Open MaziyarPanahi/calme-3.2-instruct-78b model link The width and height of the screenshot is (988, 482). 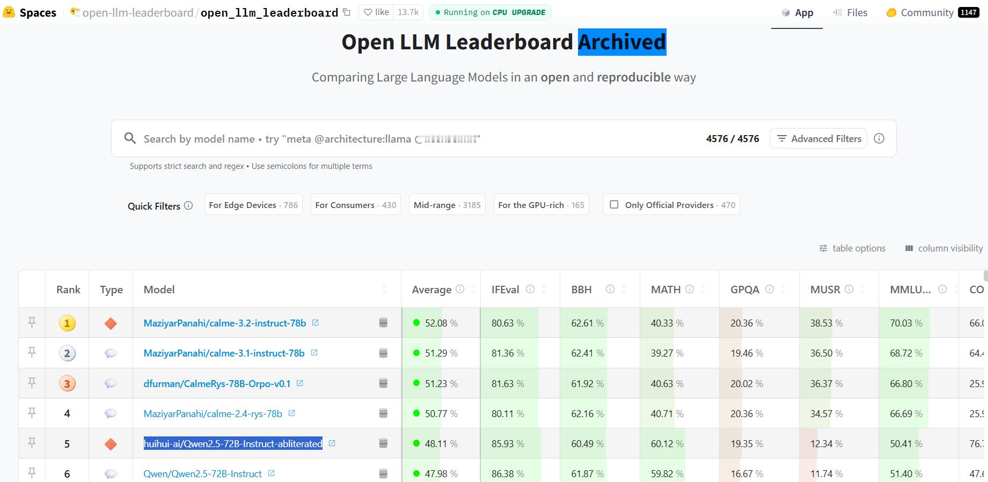pyautogui.click(x=225, y=323)
